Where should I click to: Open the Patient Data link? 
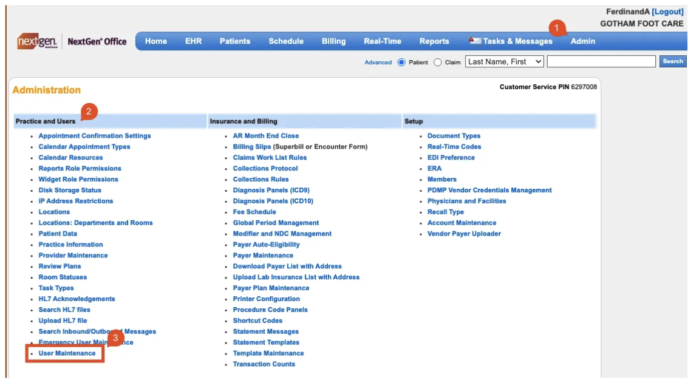tap(58, 234)
